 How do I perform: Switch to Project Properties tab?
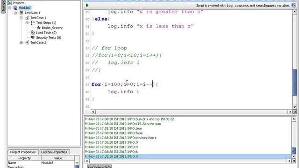pyautogui.click(x=23, y=152)
